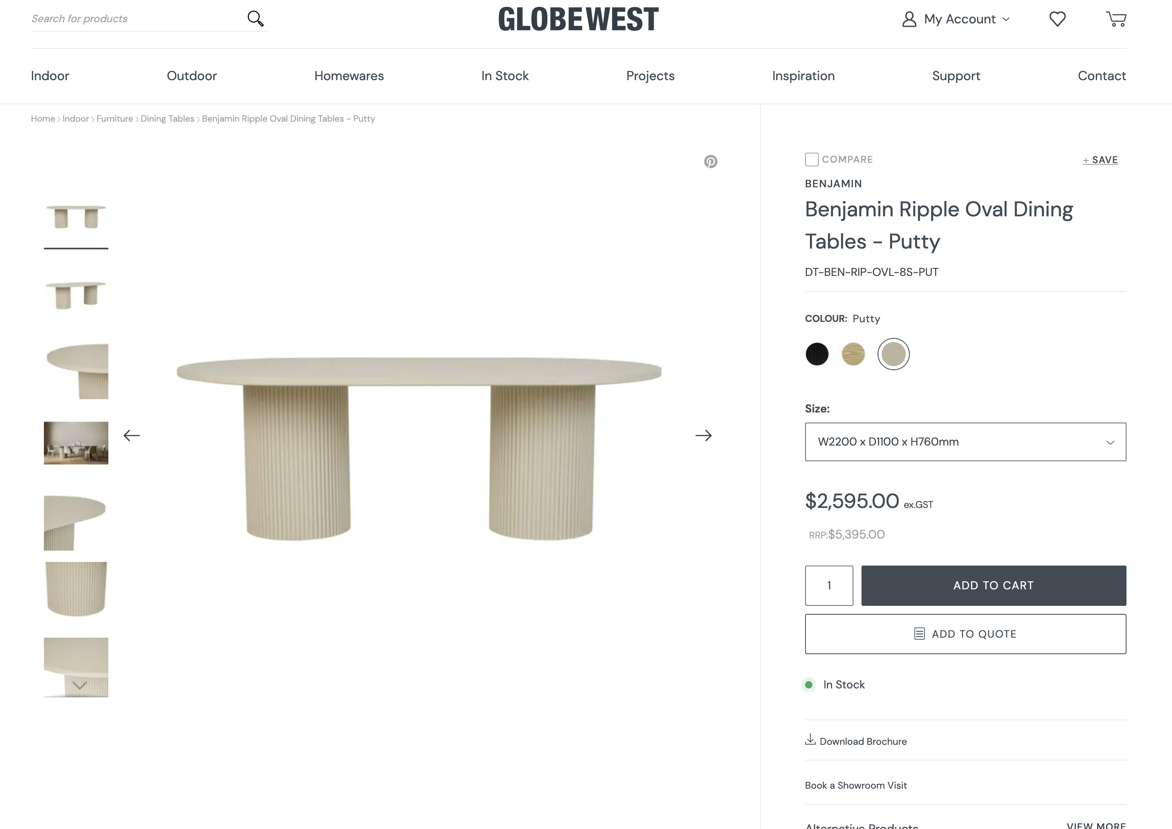Click the quantity input field
Image resolution: width=1172 pixels, height=829 pixels.
(x=829, y=586)
